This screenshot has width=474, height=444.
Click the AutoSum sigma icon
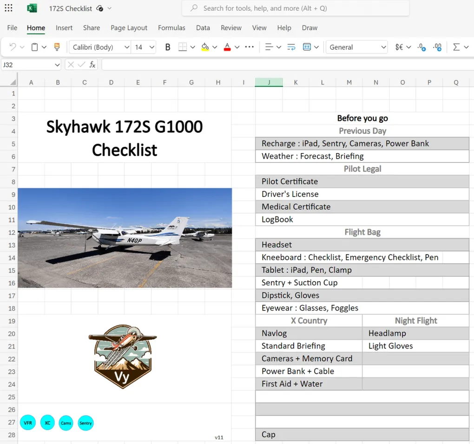click(456, 47)
